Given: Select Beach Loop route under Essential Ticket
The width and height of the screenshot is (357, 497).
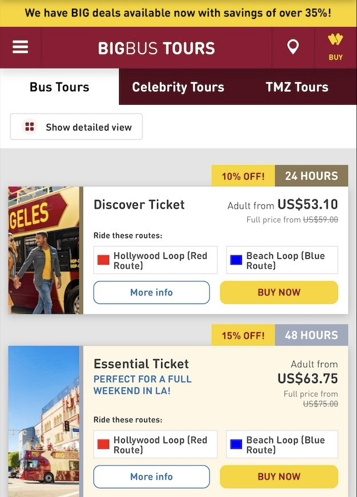Looking at the screenshot, I should pos(282,444).
